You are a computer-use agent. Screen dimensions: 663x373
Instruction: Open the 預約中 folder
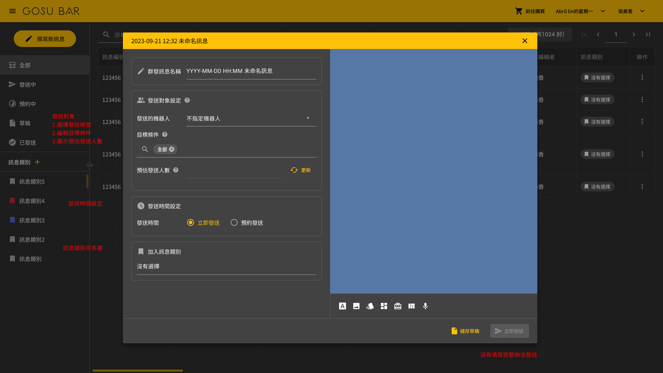[x=45, y=104]
